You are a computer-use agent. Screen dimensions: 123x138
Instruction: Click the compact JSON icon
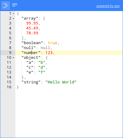pyautogui.click(x=15, y=5)
